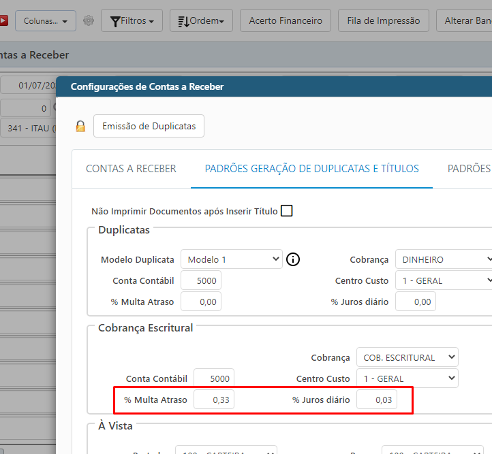Click the 341 - ITAU field in background
The image size is (492, 454).
click(x=29, y=128)
